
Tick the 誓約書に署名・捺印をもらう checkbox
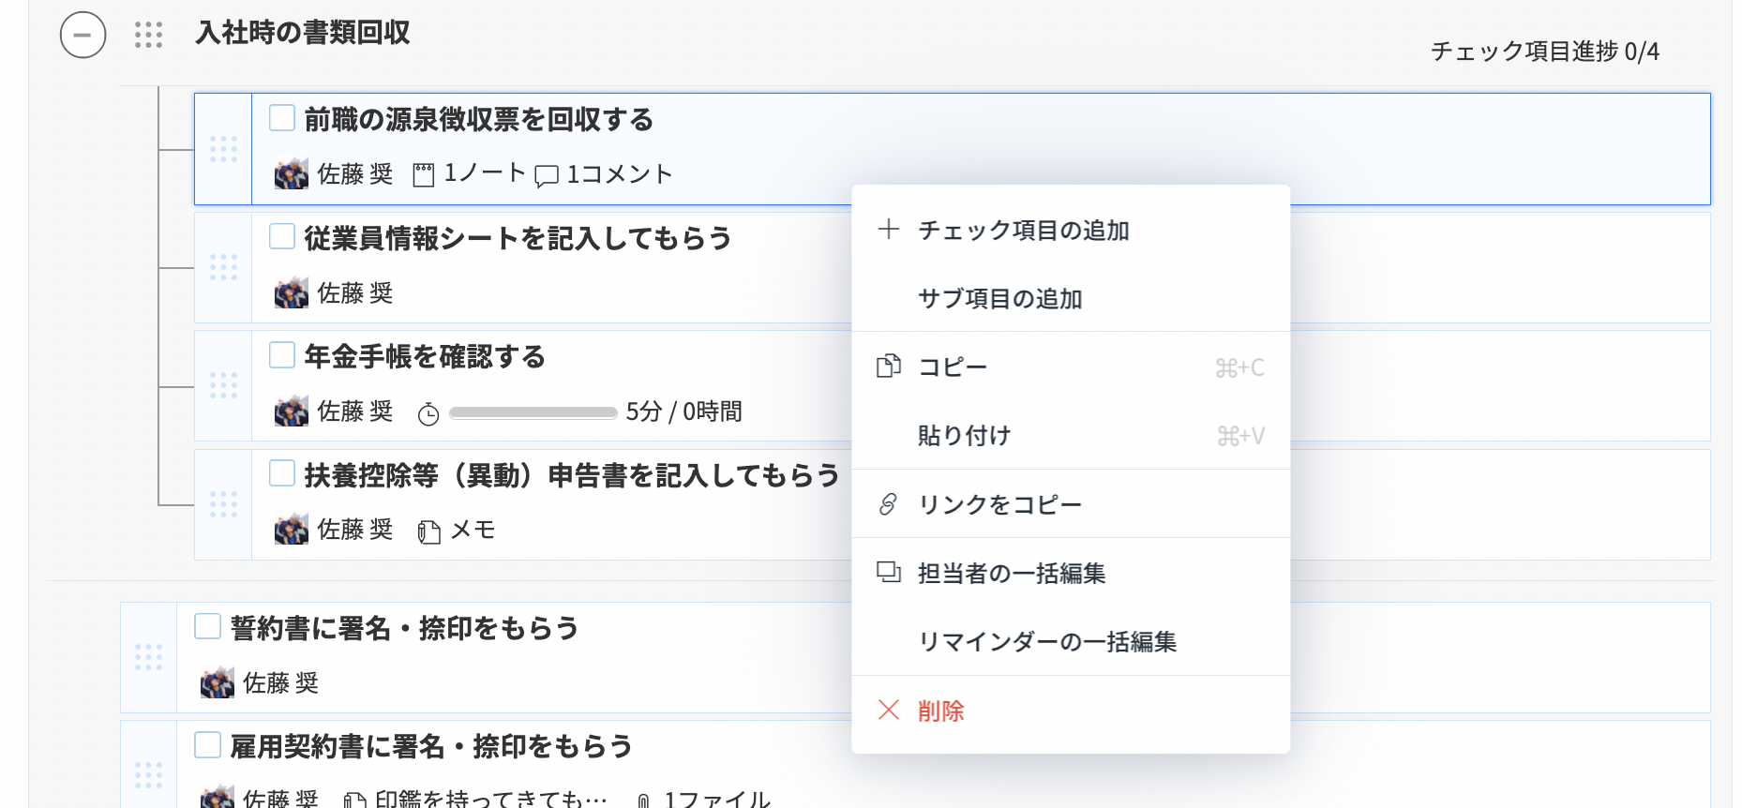207,626
